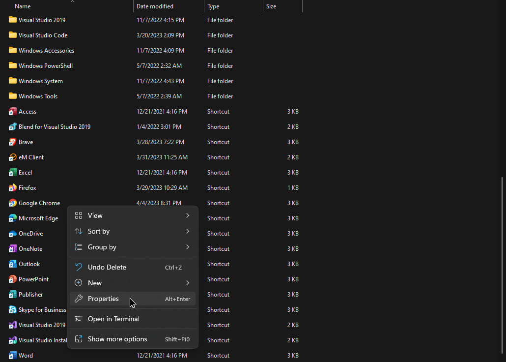Click the 'Microsoft Edge' file name

(x=38, y=218)
